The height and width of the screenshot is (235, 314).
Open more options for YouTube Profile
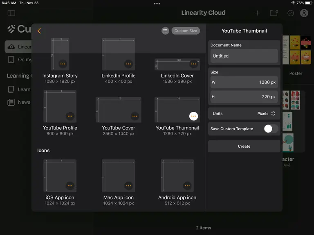[x=70, y=116]
